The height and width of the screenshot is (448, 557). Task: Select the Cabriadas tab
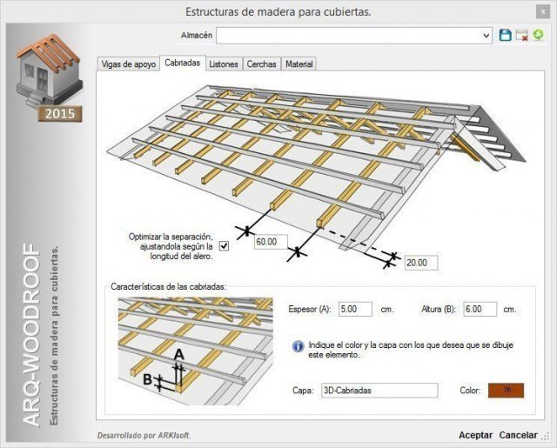pyautogui.click(x=183, y=63)
